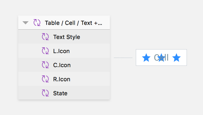Click the symbol icon next to C.Icon
The image size is (203, 115).
[x=45, y=65]
